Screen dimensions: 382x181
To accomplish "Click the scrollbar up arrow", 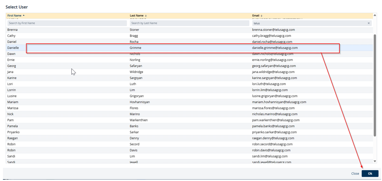I will pyautogui.click(x=375, y=15).
